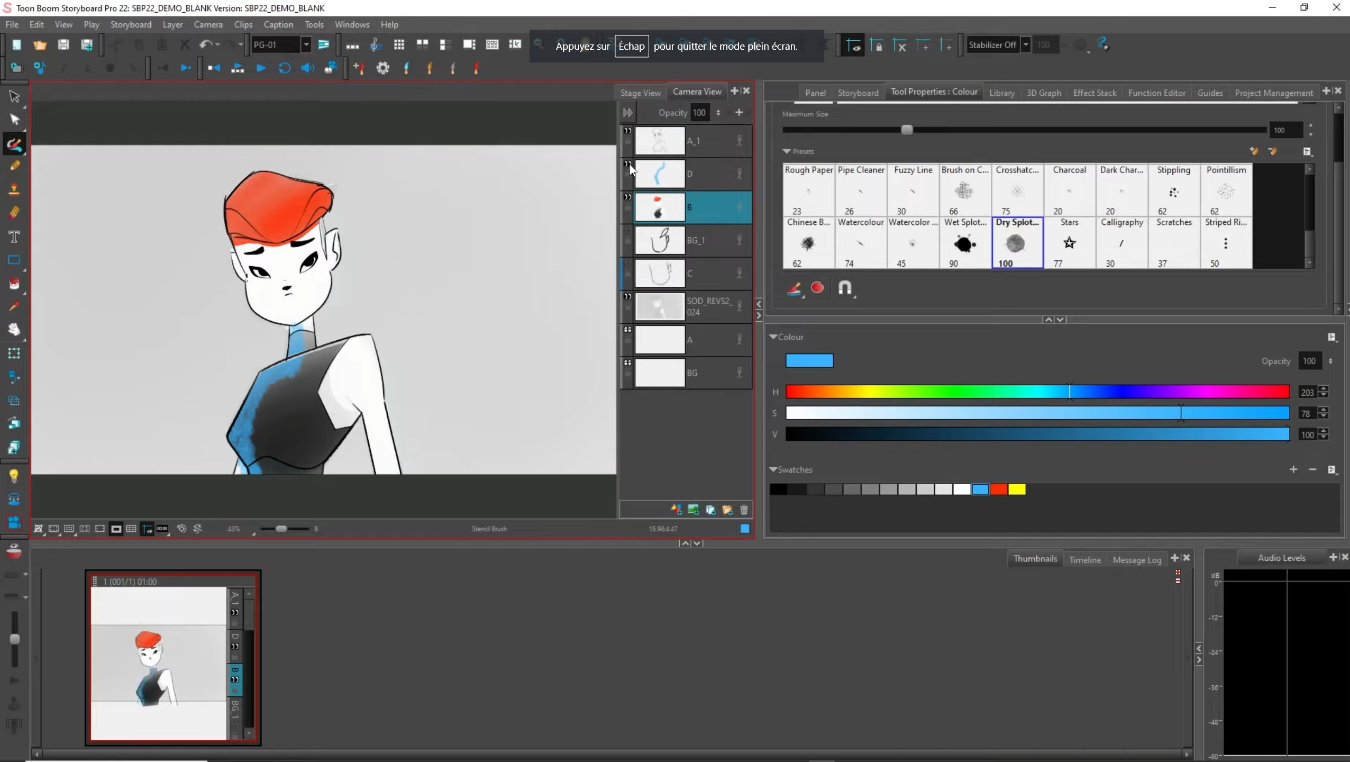The width and height of the screenshot is (1350, 762).
Task: Open the Caption menu
Action: [x=278, y=24]
